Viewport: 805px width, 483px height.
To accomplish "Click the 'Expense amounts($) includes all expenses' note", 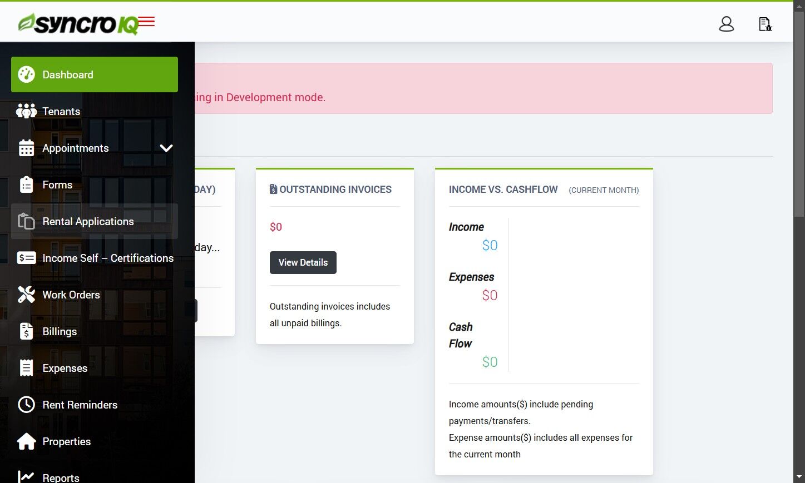I will click(541, 446).
